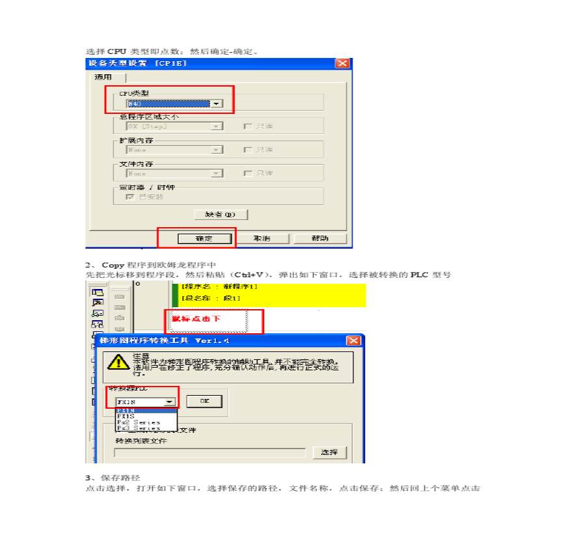Click the second icon in the left tool strip
566x548 pixels.
point(98,303)
